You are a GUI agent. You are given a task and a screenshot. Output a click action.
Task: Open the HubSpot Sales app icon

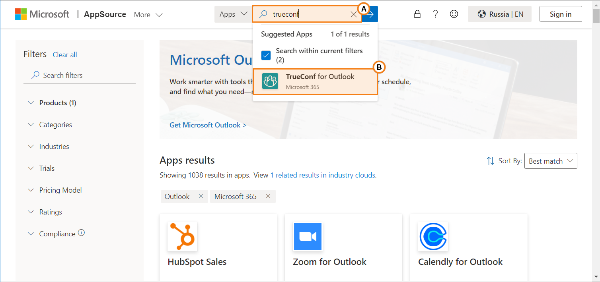(x=182, y=237)
